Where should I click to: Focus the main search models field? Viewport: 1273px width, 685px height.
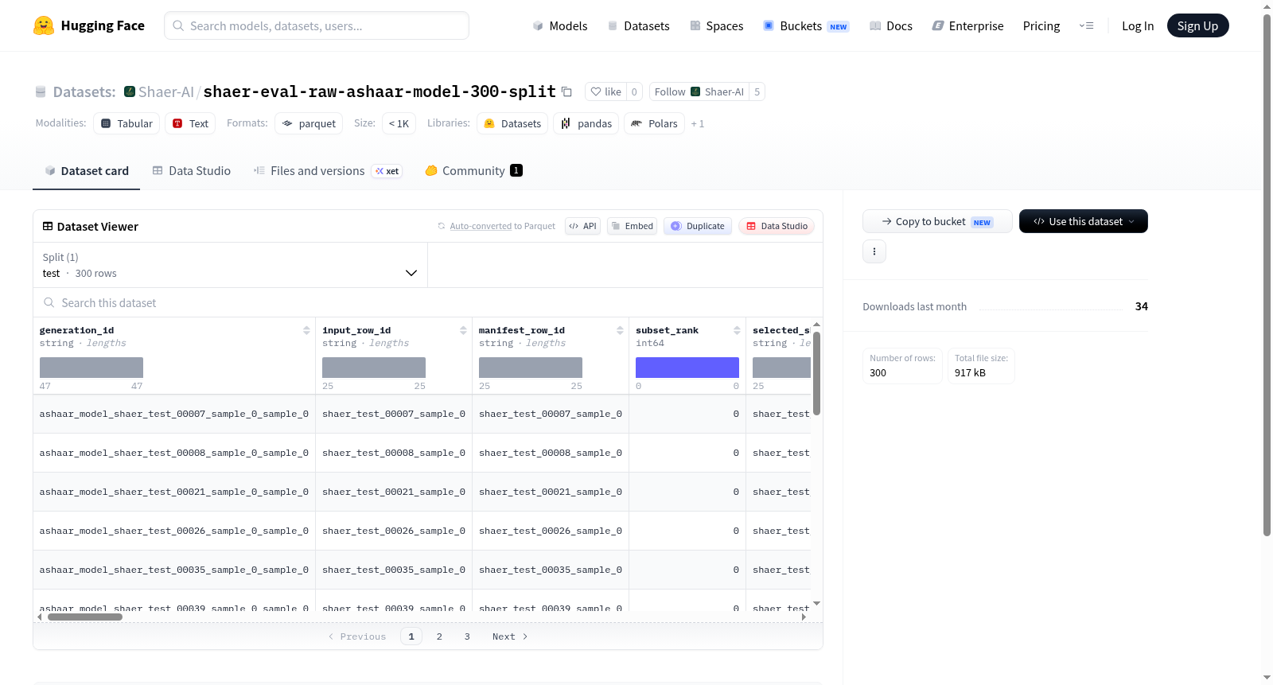[317, 25]
